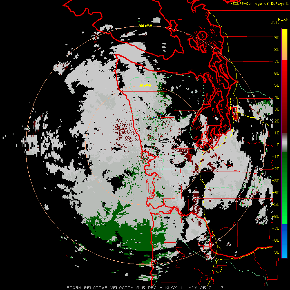
Task: Click the 10 value on velocity scale
Action: (x=277, y=133)
